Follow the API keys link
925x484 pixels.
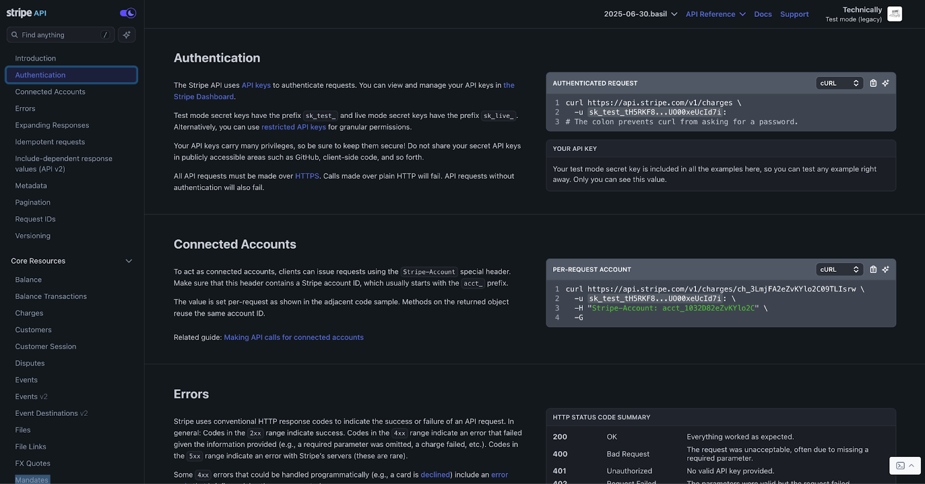pyautogui.click(x=256, y=85)
